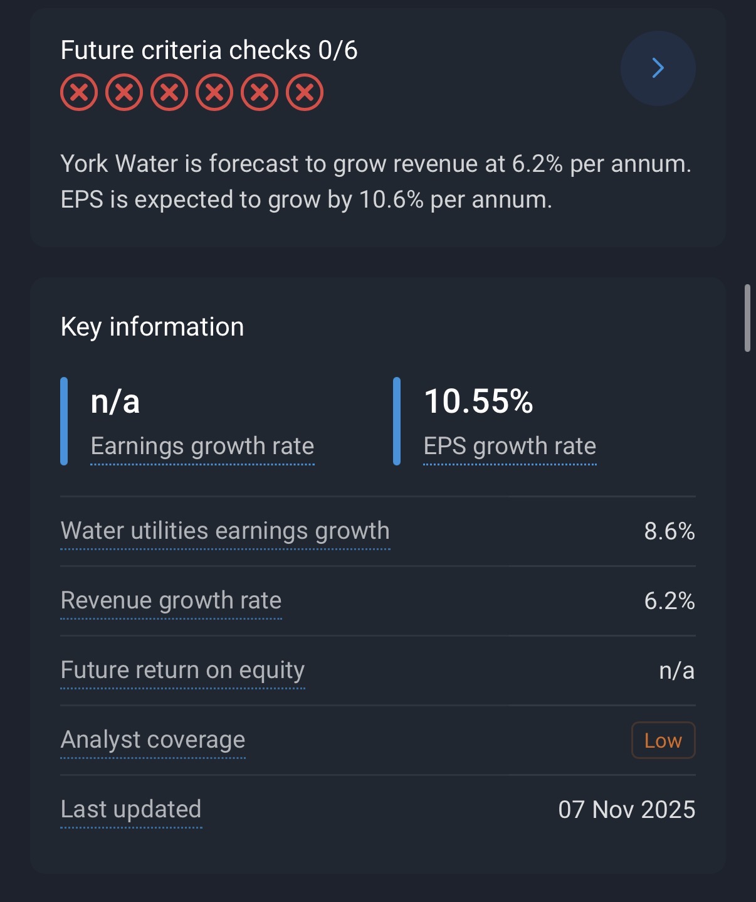Show Future return on equity explanation
Screen dimensions: 756x902
coord(182,670)
